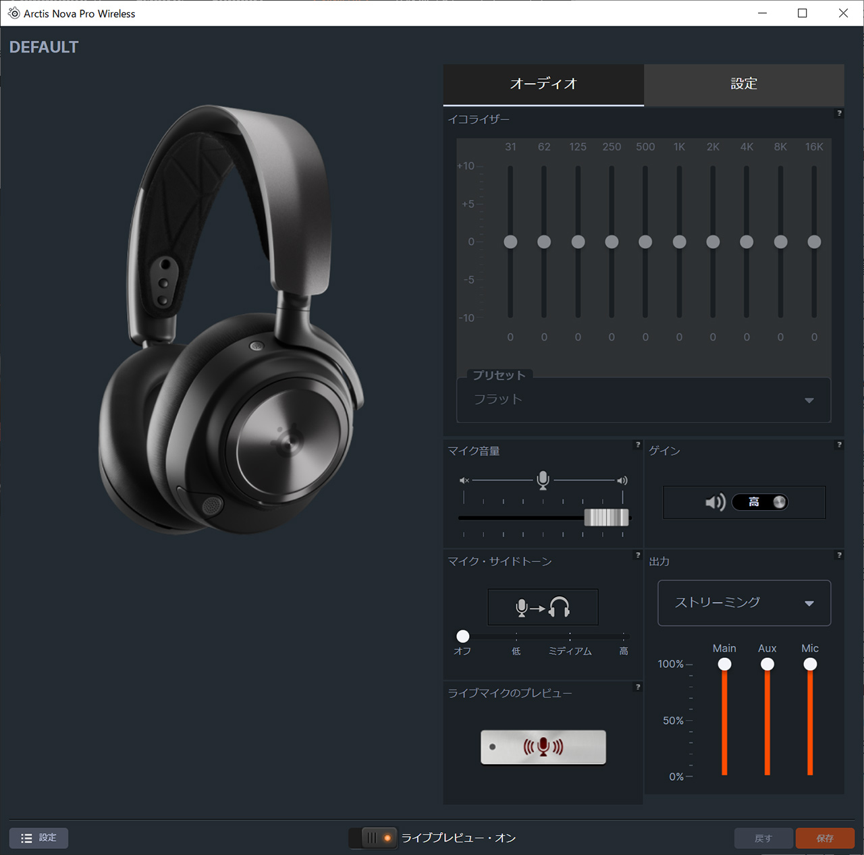The image size is (864, 855).
Task: Click the 戻す revert button
Action: [x=763, y=838]
